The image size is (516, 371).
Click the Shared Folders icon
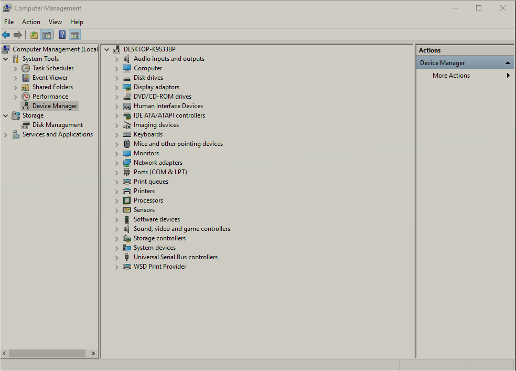pos(25,87)
